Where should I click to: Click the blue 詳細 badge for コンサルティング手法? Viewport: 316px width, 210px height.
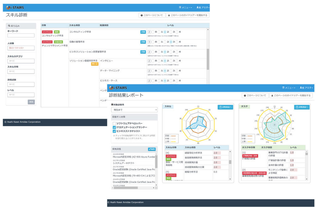tap(143, 32)
